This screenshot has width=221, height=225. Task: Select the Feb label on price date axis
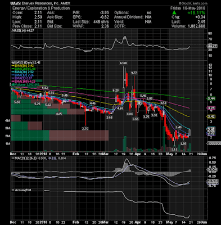(x=76, y=154)
